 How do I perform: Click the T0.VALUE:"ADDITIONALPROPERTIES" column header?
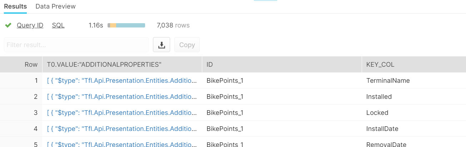pos(104,65)
